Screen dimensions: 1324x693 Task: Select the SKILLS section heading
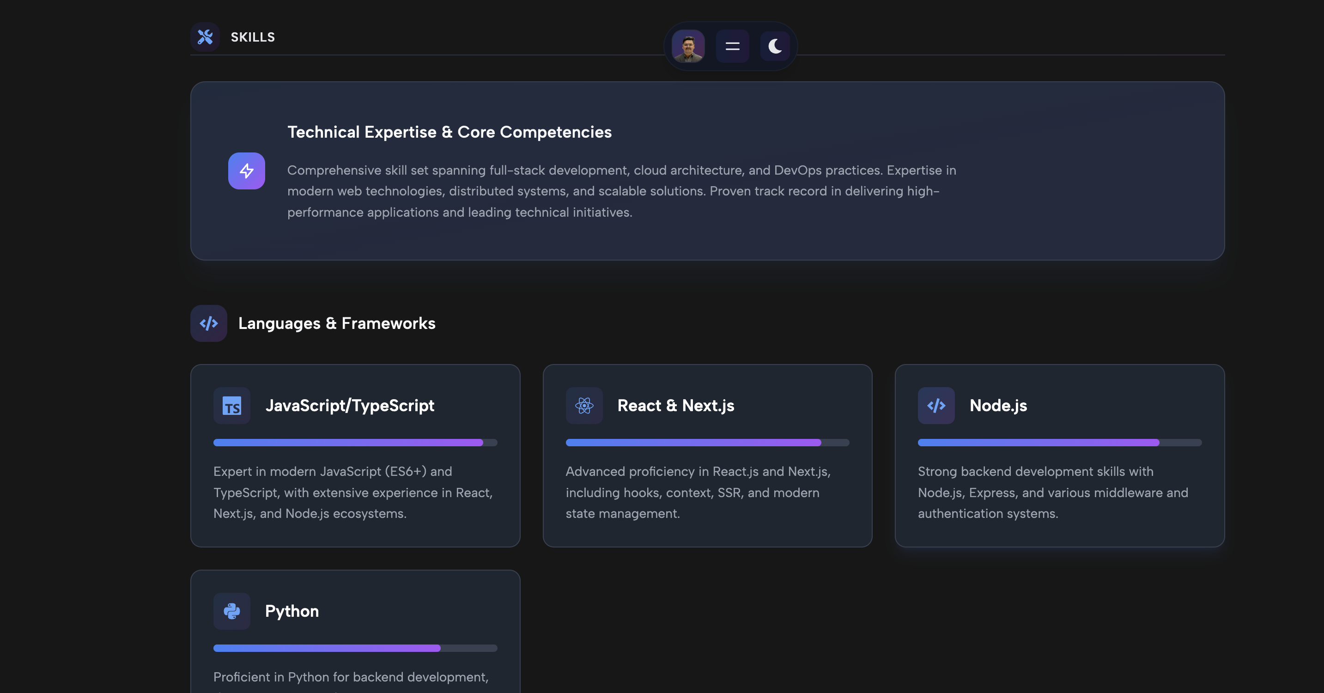pos(252,37)
